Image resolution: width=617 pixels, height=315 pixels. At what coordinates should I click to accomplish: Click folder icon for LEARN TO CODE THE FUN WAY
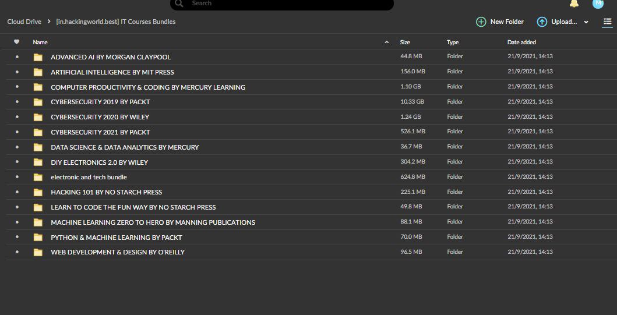click(38, 207)
